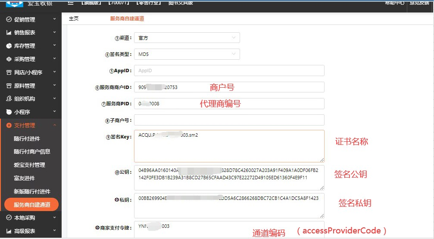Viewport: 434px width, 239px height.
Task: Click the 库存管理 pie icon
Action: [9, 46]
